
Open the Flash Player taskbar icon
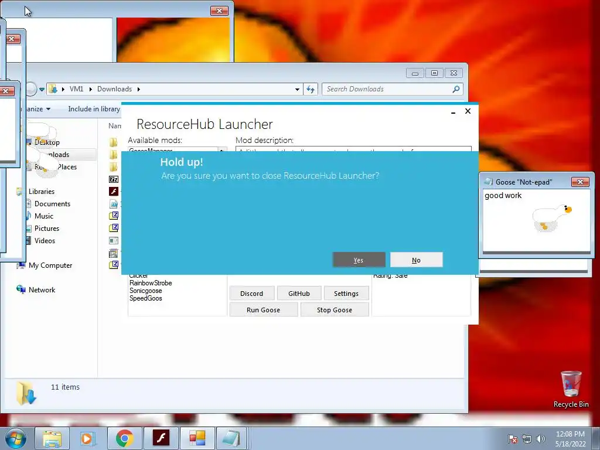[x=161, y=438]
